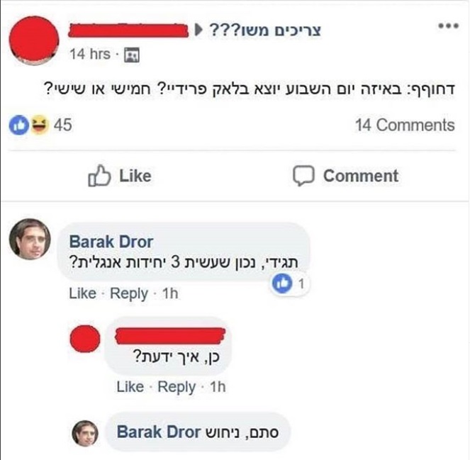Screen dimensions: 470x460
Task: Reply to Barak Dror's first comment
Action: [129, 293]
